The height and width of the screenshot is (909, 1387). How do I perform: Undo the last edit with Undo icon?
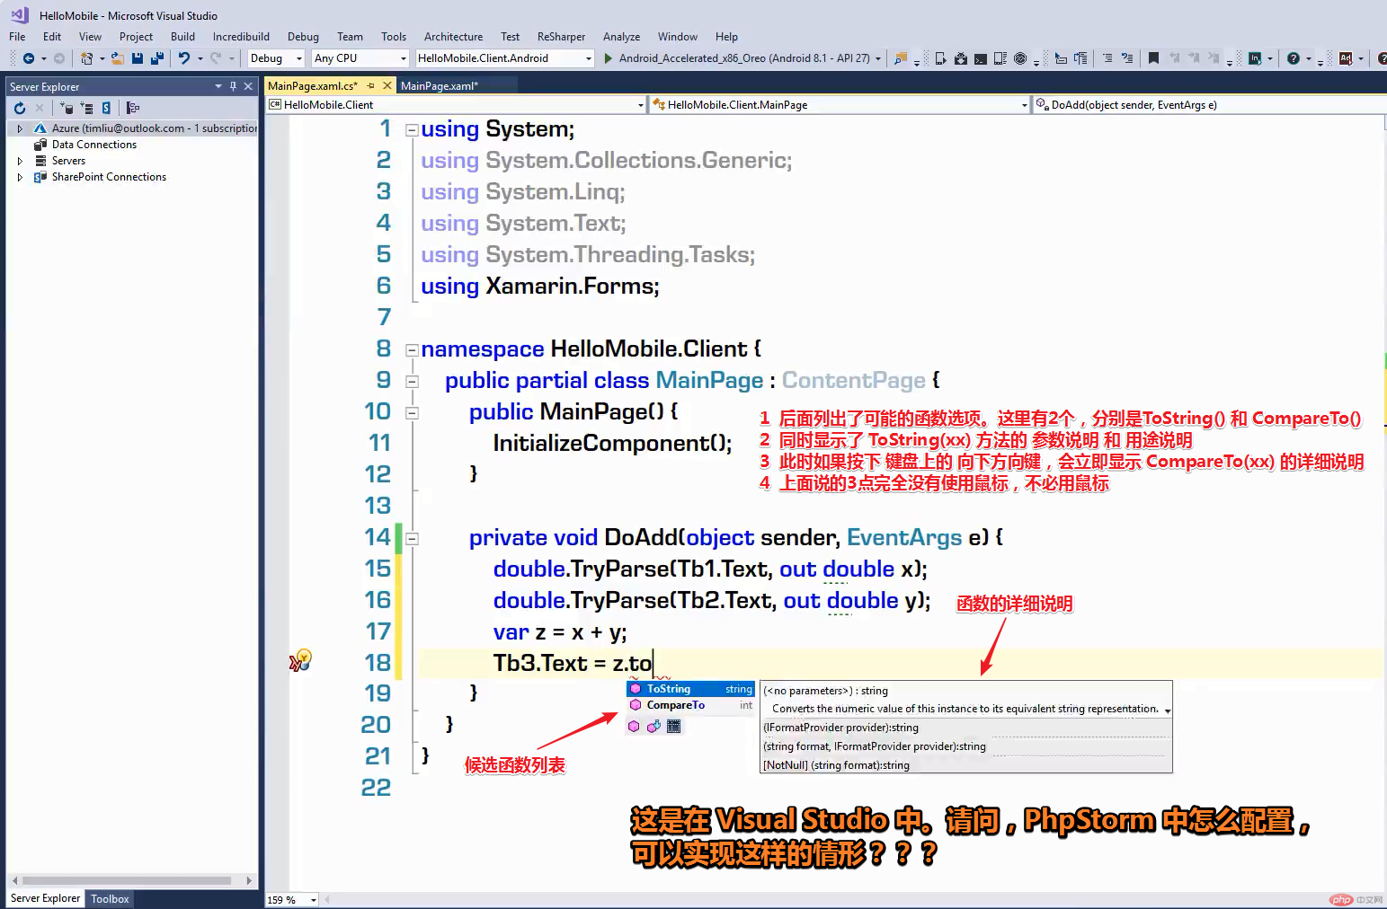(184, 58)
